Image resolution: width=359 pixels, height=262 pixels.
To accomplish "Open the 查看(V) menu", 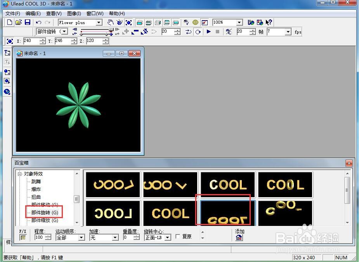I will (x=54, y=14).
